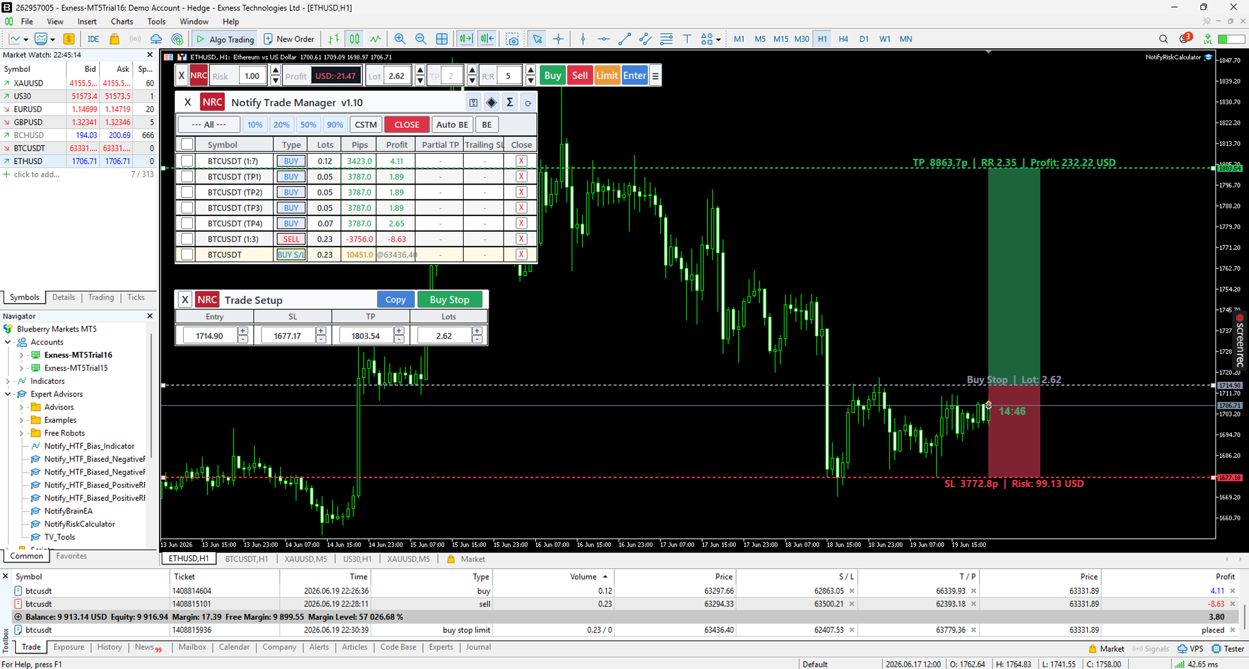Viewport: 1249px width, 669px height.
Task: Select the crosshair tool
Action: pyautogui.click(x=558, y=39)
